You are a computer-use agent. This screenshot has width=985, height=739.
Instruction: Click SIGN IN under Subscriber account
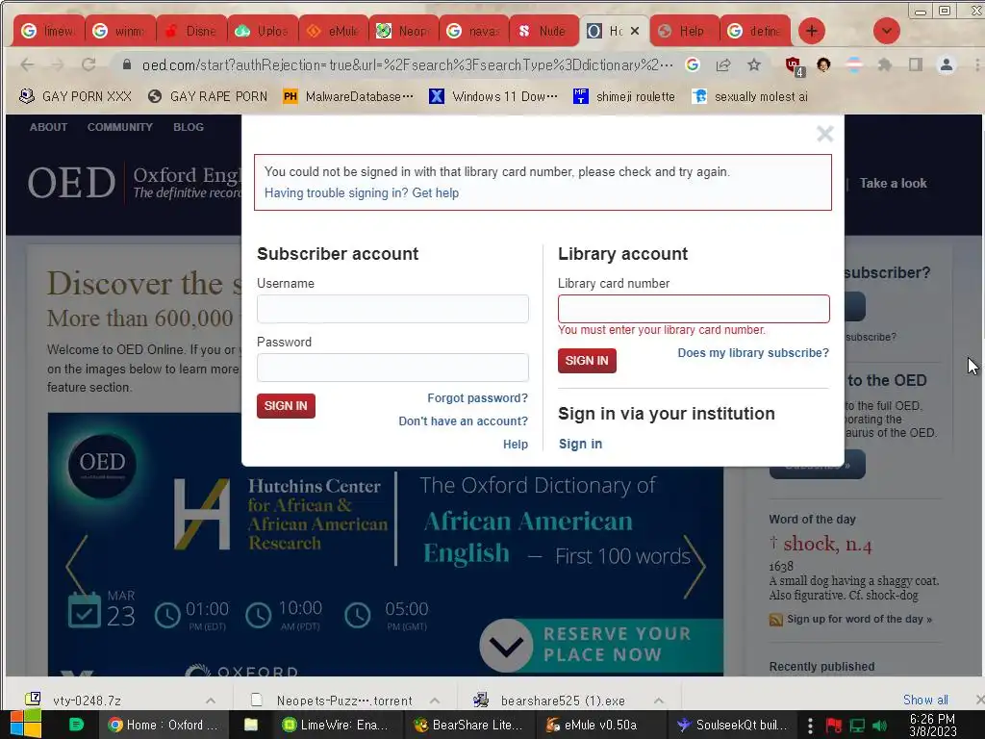pos(286,406)
